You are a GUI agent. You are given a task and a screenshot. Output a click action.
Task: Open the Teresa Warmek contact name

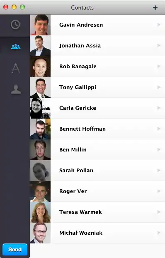(80, 212)
